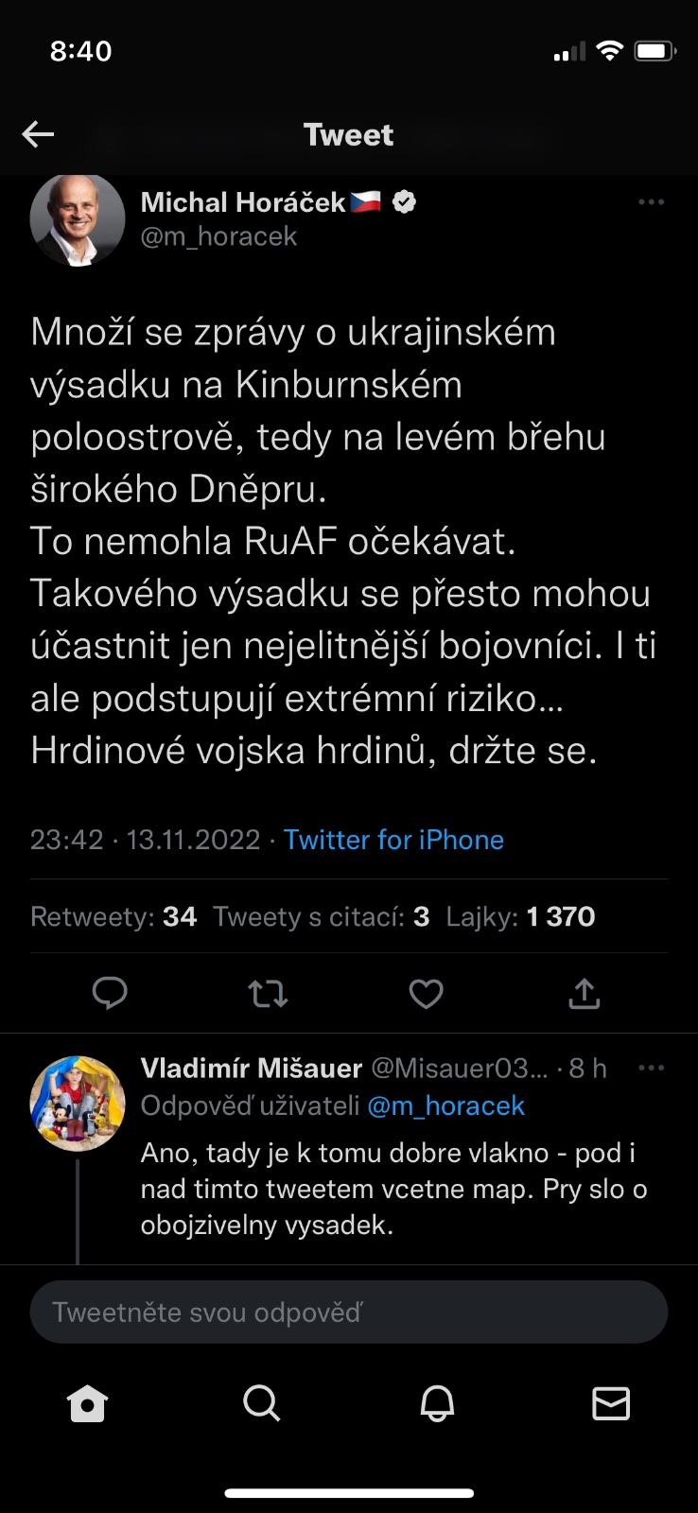
Task: Open more options for Horáček's tweet
Action: click(651, 202)
